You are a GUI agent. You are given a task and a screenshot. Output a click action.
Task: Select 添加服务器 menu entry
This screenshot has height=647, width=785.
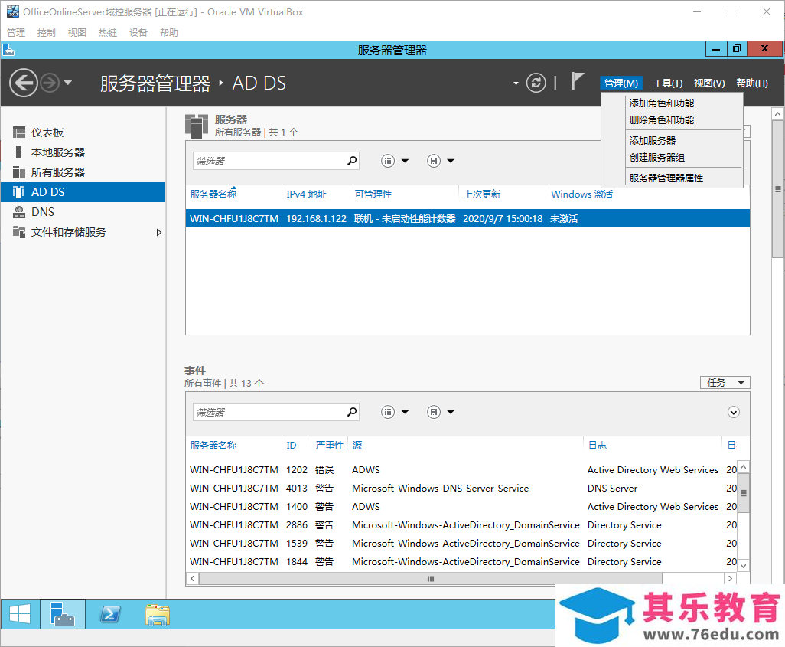click(x=653, y=141)
